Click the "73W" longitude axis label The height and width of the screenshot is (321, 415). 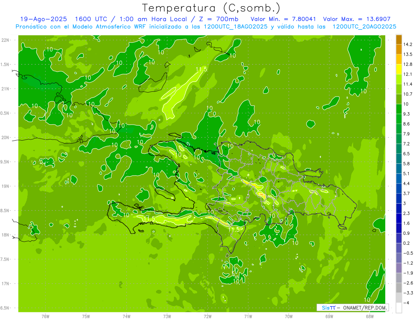167,316
